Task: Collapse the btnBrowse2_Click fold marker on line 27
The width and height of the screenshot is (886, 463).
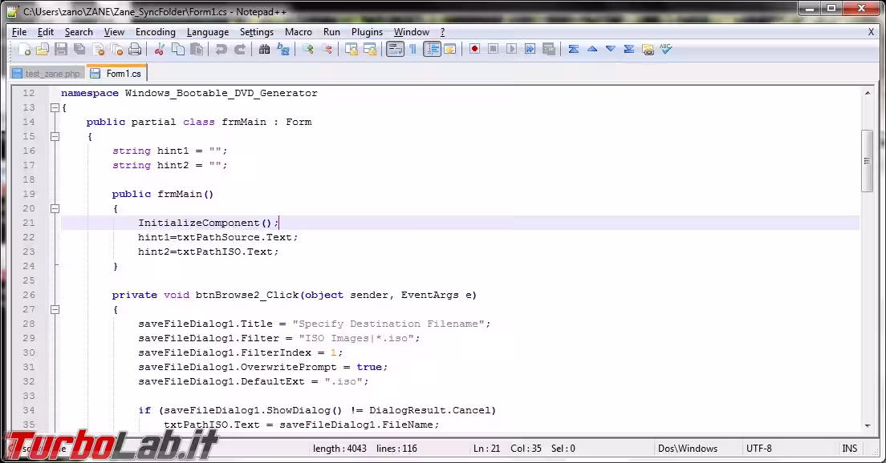Action: (x=55, y=309)
